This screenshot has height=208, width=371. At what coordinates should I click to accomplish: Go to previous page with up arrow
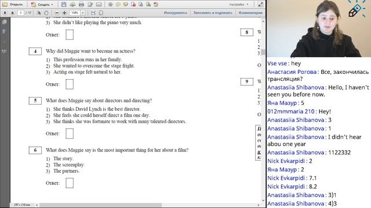pyautogui.click(x=5, y=13)
